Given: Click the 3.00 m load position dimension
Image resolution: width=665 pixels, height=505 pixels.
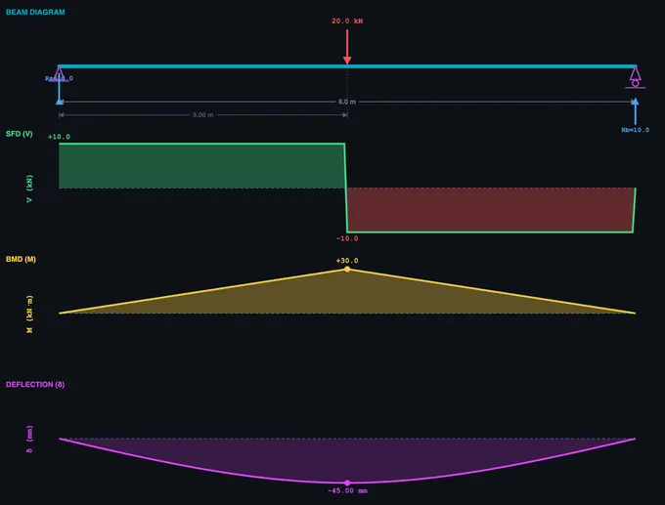Looking at the screenshot, I should [202, 115].
